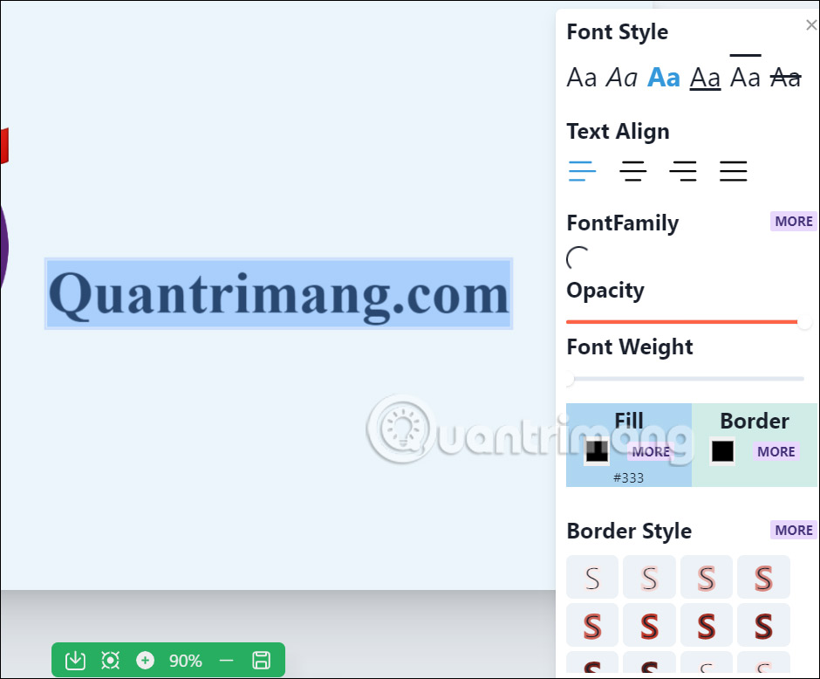Select fourth border style in first row
Viewport: 820px width, 679px height.
click(763, 577)
